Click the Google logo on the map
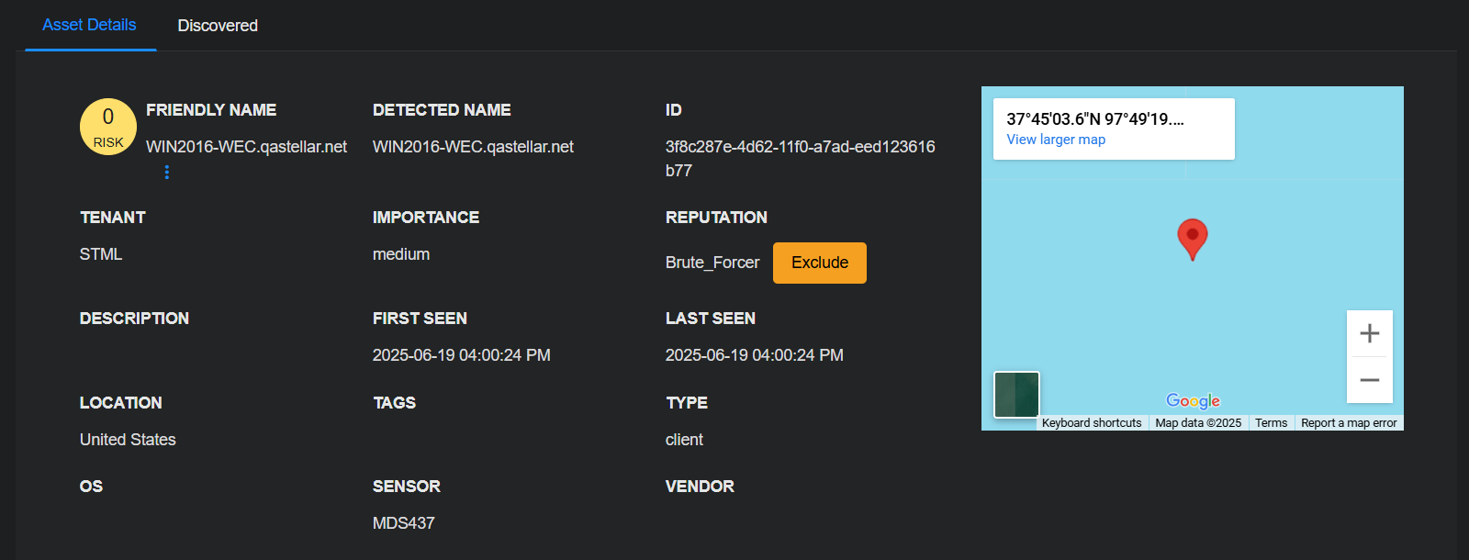Viewport: 1469px width, 560px height. 1193,400
